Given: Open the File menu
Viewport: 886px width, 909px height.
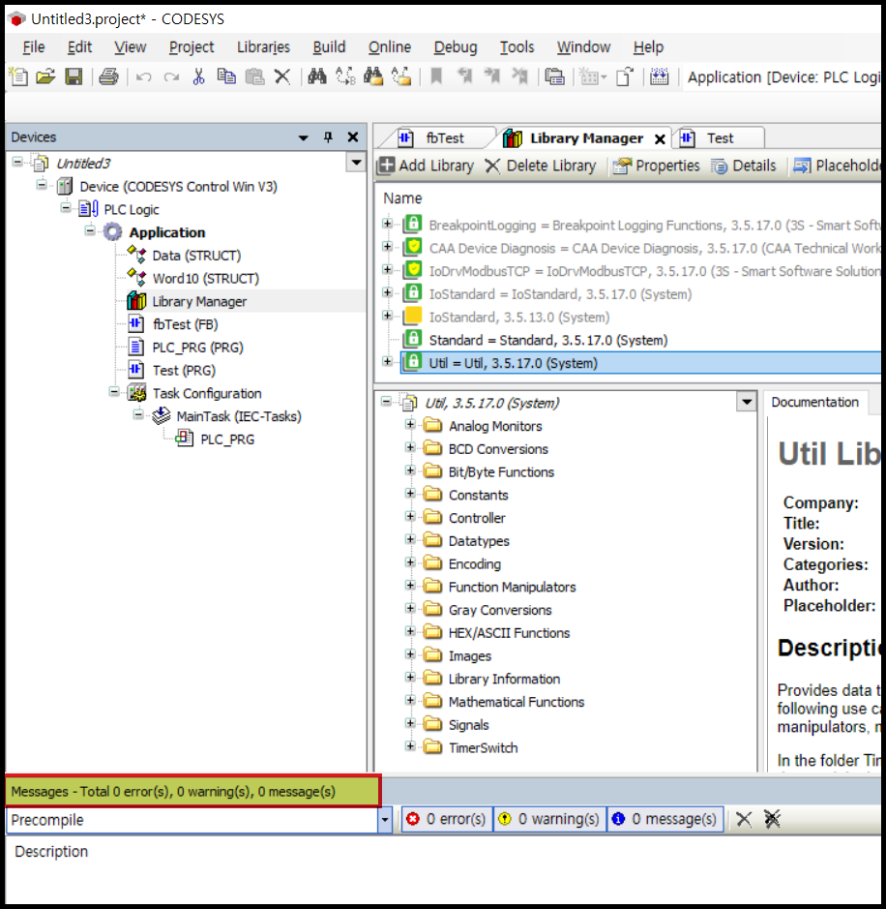Looking at the screenshot, I should point(34,47).
